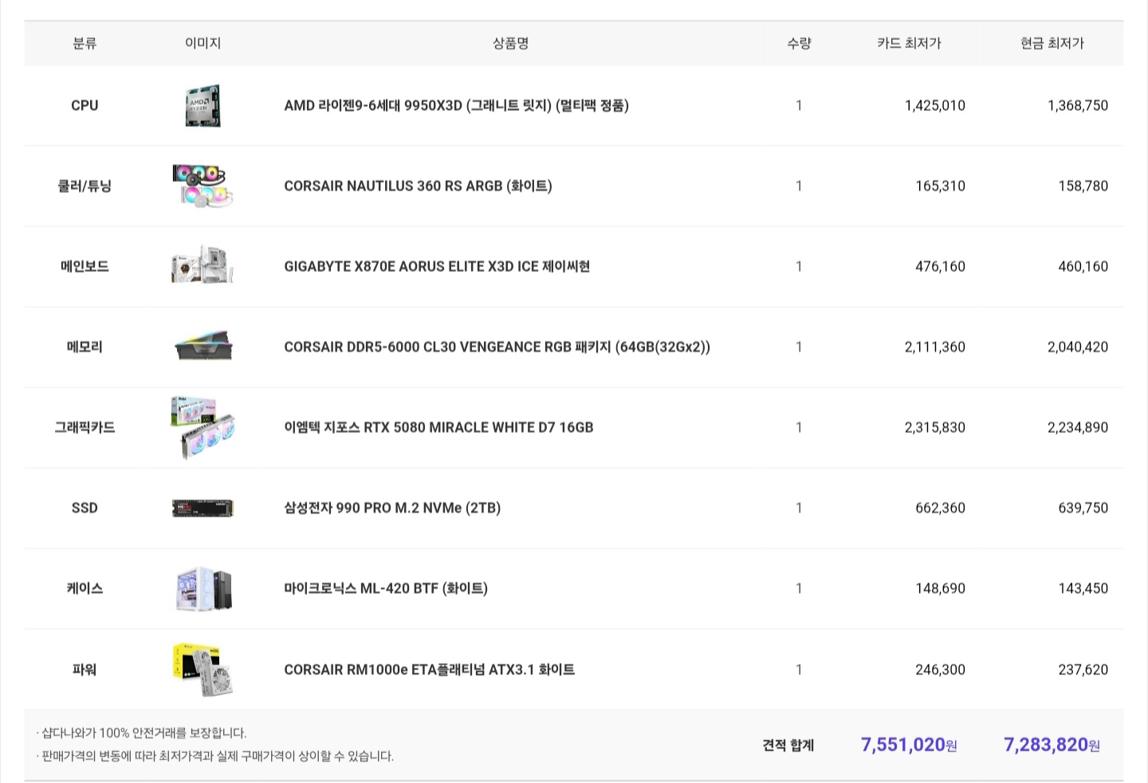Image resolution: width=1148 pixels, height=783 pixels.
Task: Open the Gigabyte X870E motherboard thumbnail
Action: [203, 266]
